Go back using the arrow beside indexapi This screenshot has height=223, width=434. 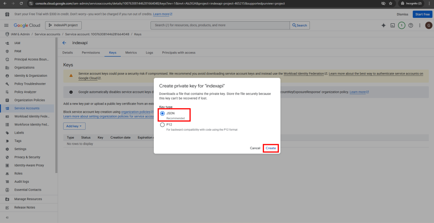(64, 43)
